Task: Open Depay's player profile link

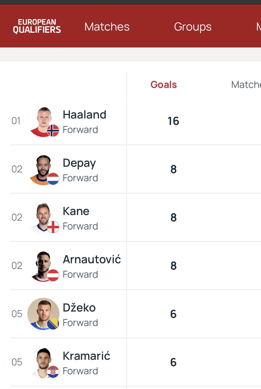Action: (x=79, y=163)
